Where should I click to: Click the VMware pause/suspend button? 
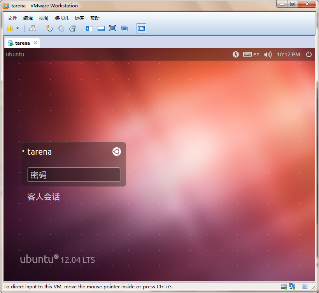click(10, 28)
